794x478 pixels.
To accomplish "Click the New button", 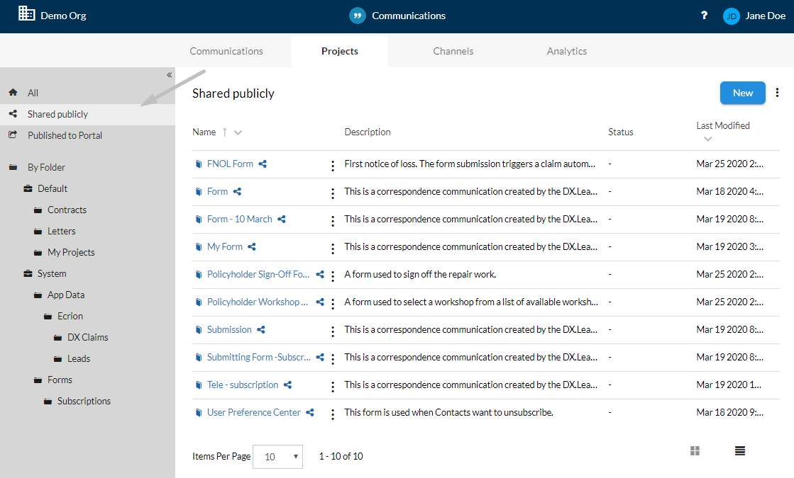I will click(742, 93).
